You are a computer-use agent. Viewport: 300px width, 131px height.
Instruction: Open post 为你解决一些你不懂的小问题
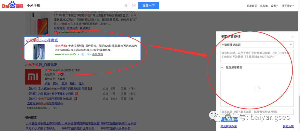pyautogui.click(x=51, y=94)
